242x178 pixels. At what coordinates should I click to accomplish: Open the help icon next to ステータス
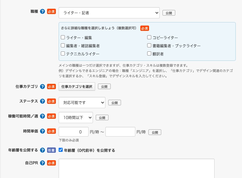tap(43, 101)
